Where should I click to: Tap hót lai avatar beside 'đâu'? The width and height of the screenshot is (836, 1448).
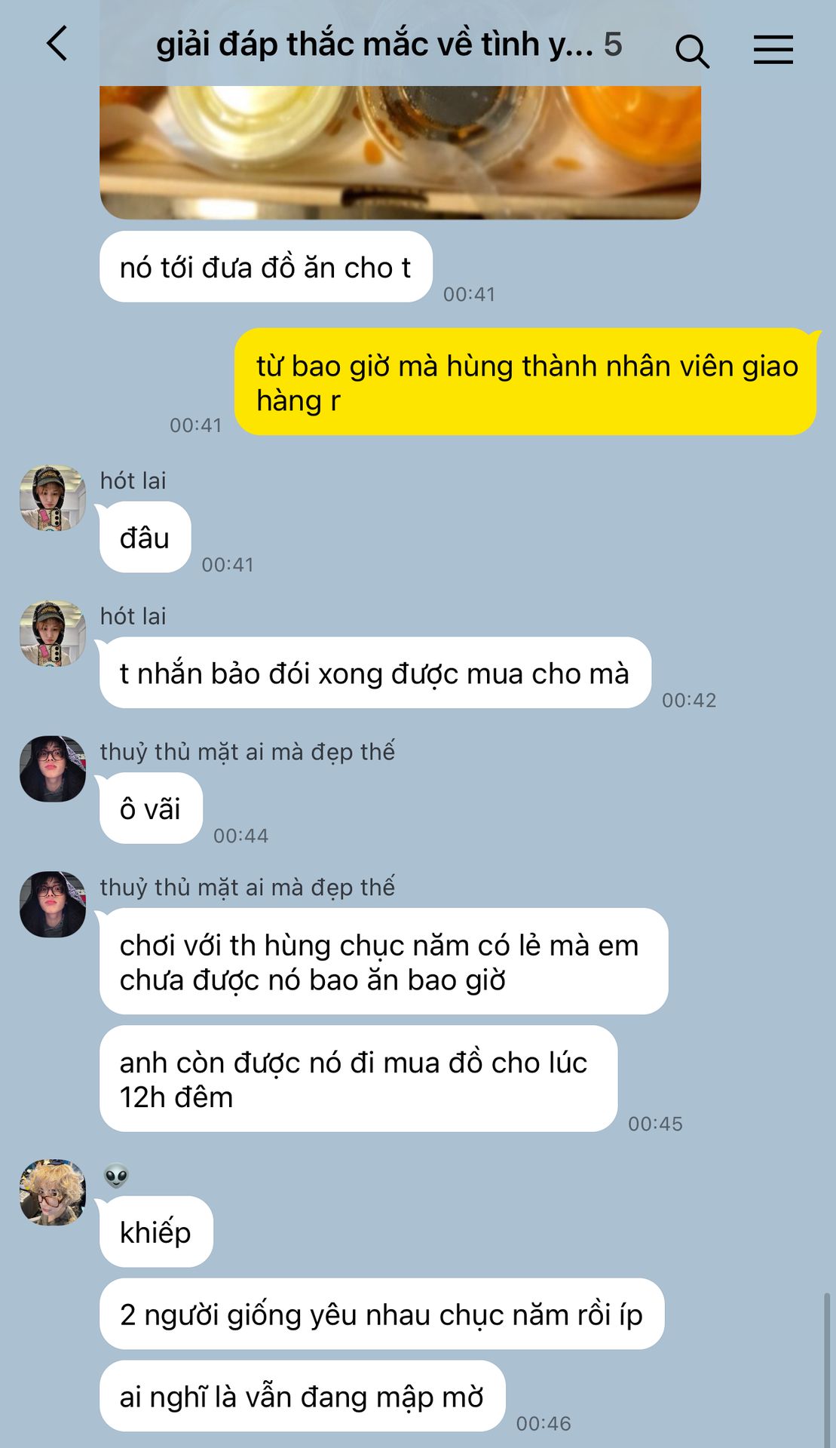point(53,498)
